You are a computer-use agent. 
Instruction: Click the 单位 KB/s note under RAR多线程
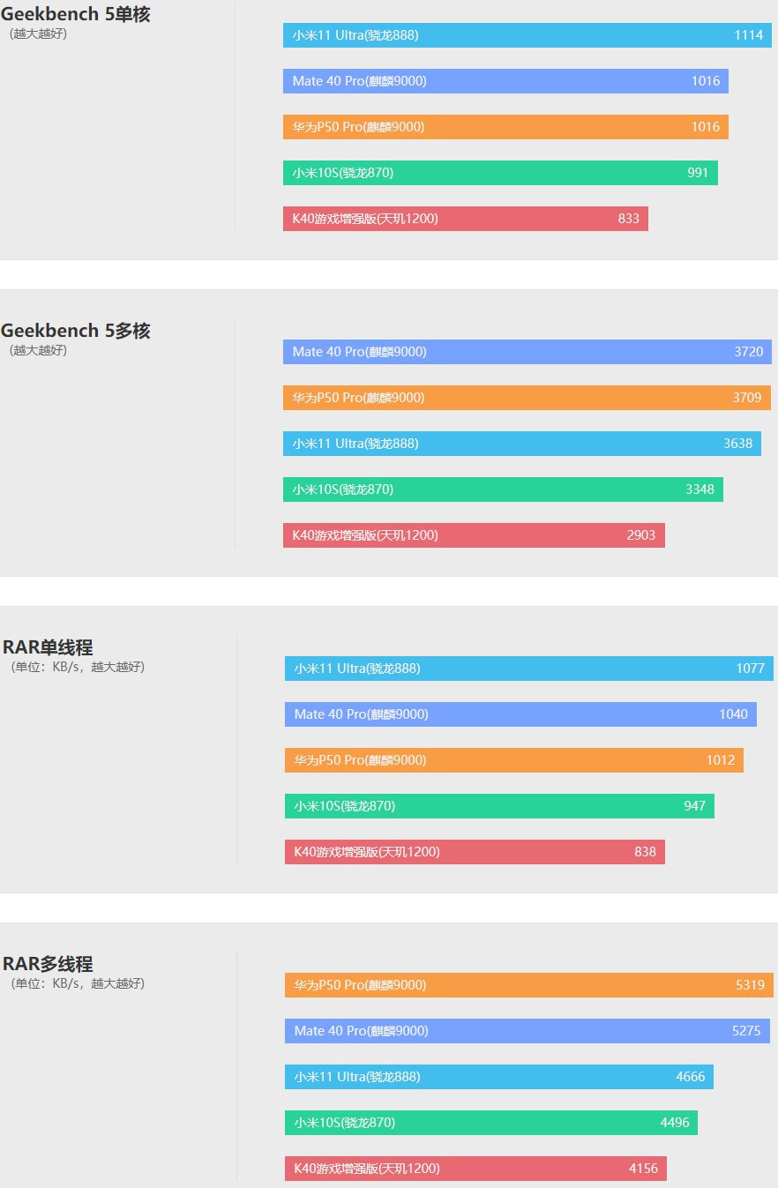pyautogui.click(x=78, y=983)
